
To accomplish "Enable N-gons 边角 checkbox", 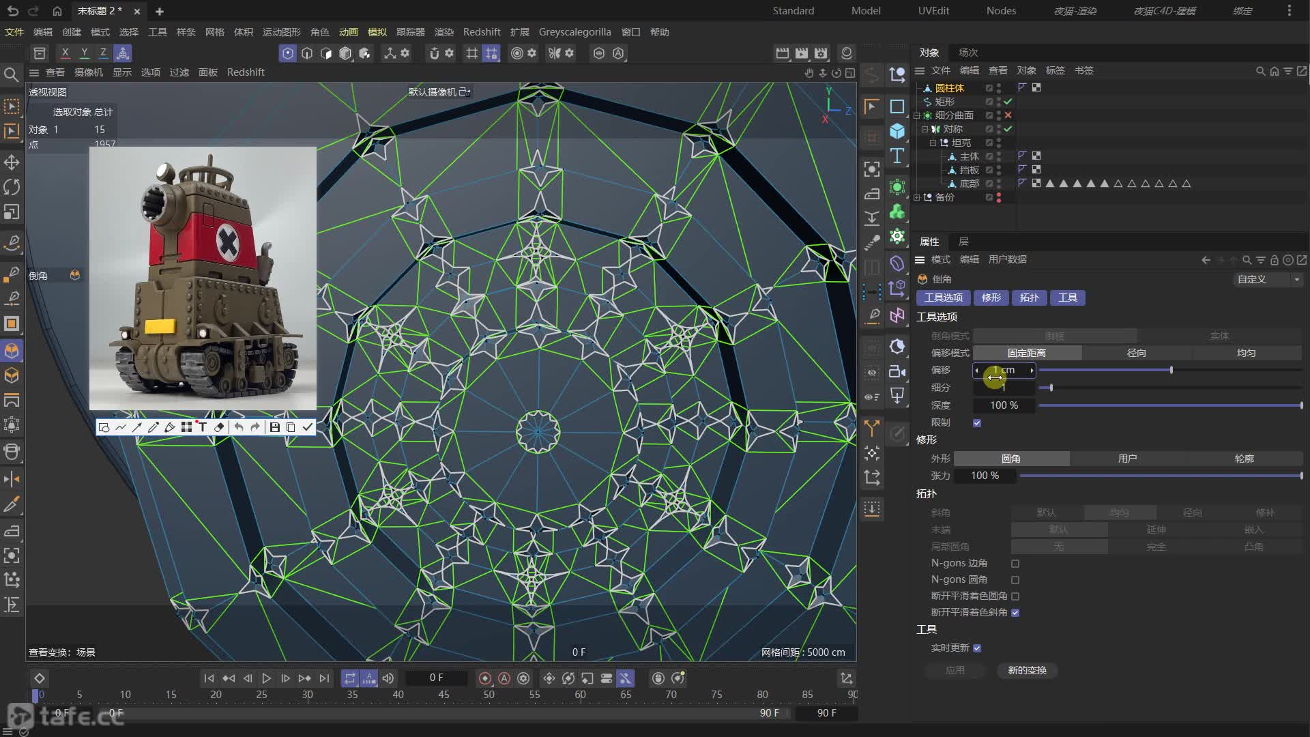I will point(1015,564).
